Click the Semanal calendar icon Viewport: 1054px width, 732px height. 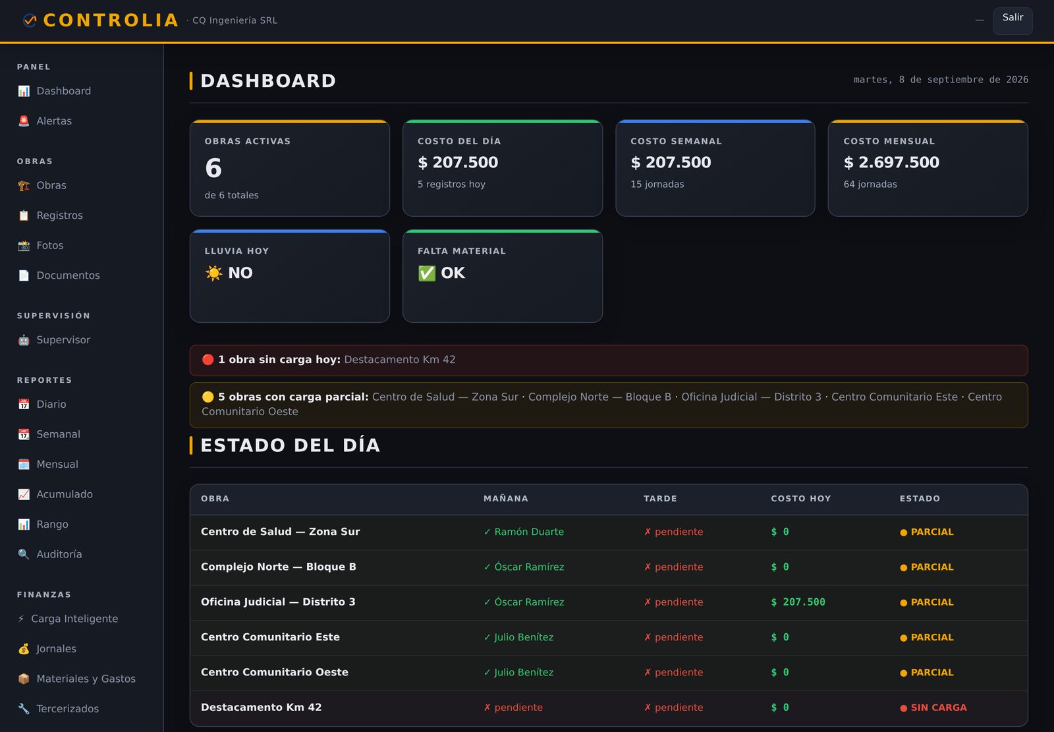pyautogui.click(x=24, y=434)
